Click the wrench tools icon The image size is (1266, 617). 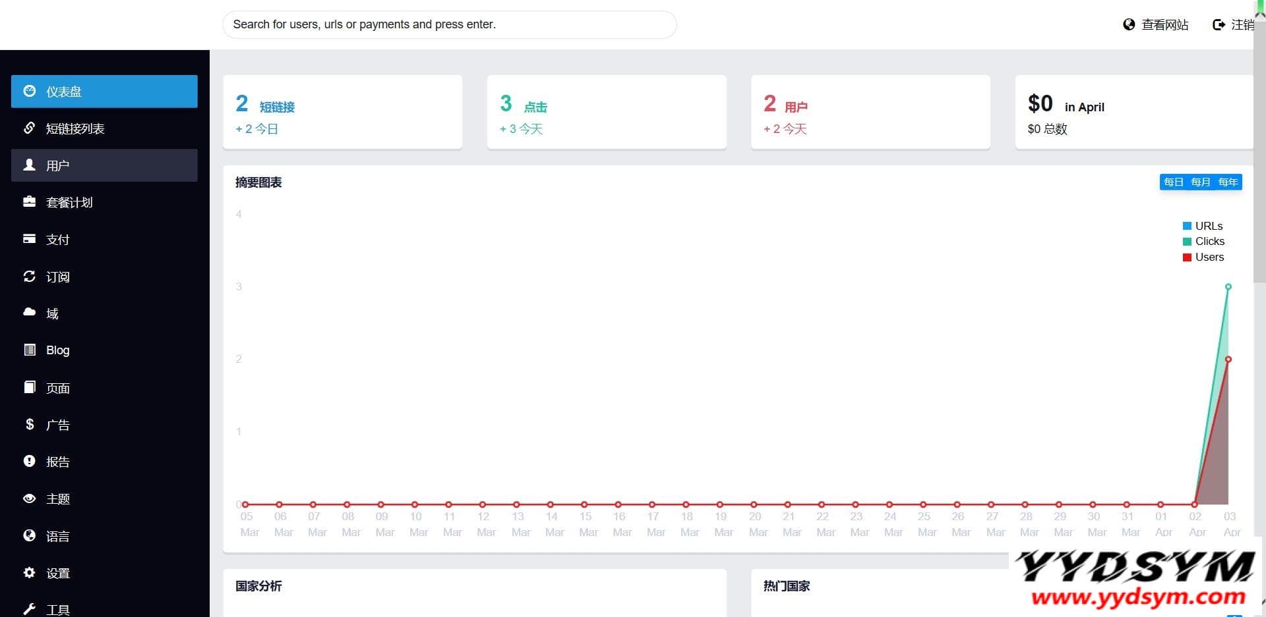click(29, 609)
